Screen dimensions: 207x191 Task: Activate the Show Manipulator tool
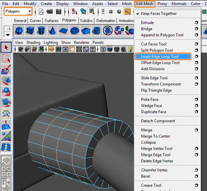click(6, 136)
